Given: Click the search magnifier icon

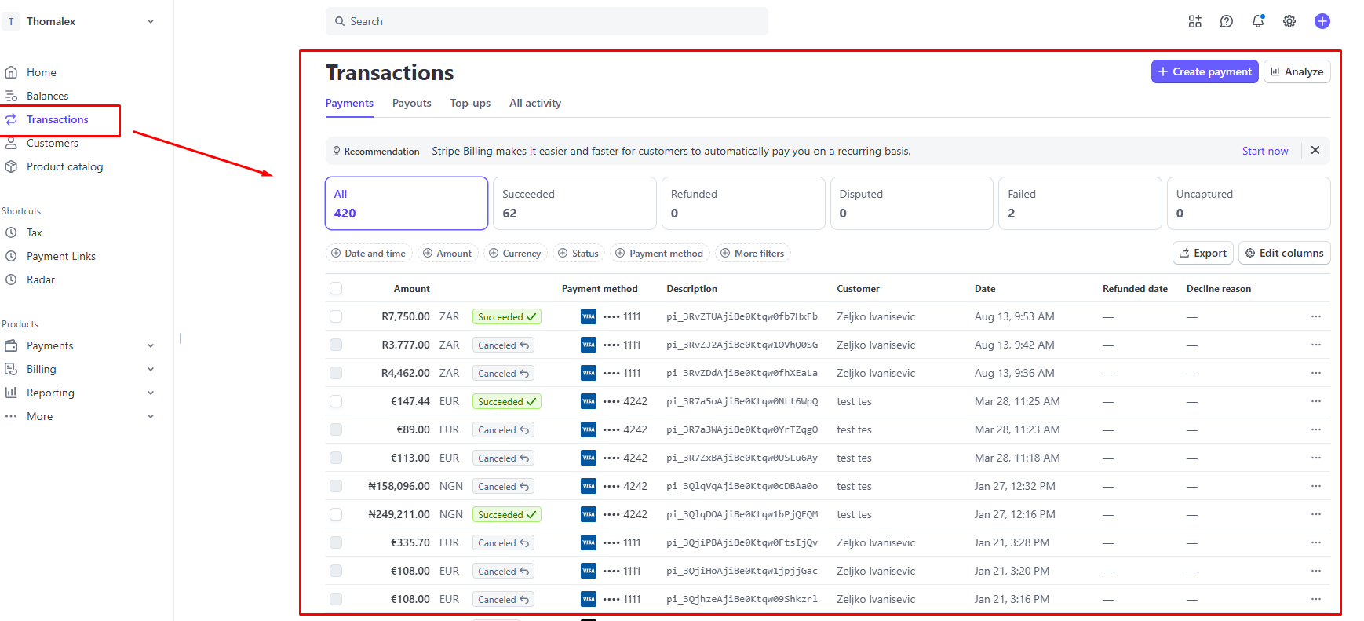Looking at the screenshot, I should (340, 21).
